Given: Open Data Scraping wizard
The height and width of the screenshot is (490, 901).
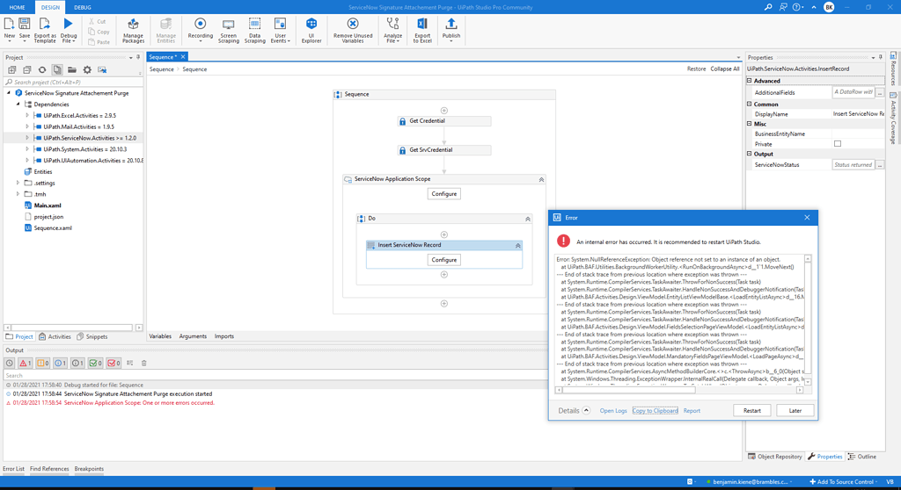Looking at the screenshot, I should point(254,30).
